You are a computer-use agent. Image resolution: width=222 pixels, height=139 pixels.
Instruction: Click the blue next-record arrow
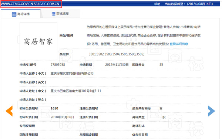pyautogui.click(x=212, y=111)
